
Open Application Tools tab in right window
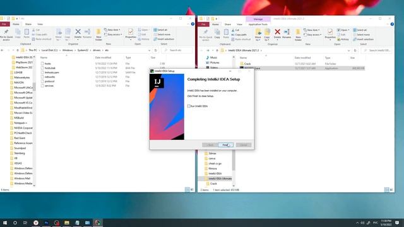click(258, 25)
